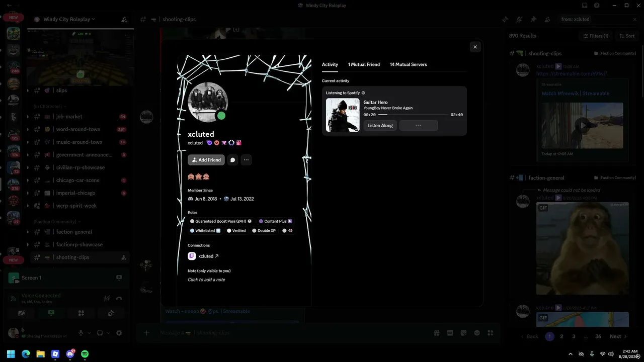Image resolution: width=644 pixels, height=362 pixels.
Task: Go to search results page 3
Action: tap(574, 336)
